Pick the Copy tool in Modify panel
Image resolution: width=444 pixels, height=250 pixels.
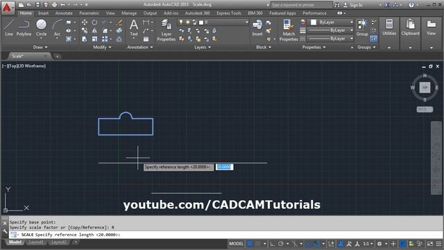click(85, 31)
